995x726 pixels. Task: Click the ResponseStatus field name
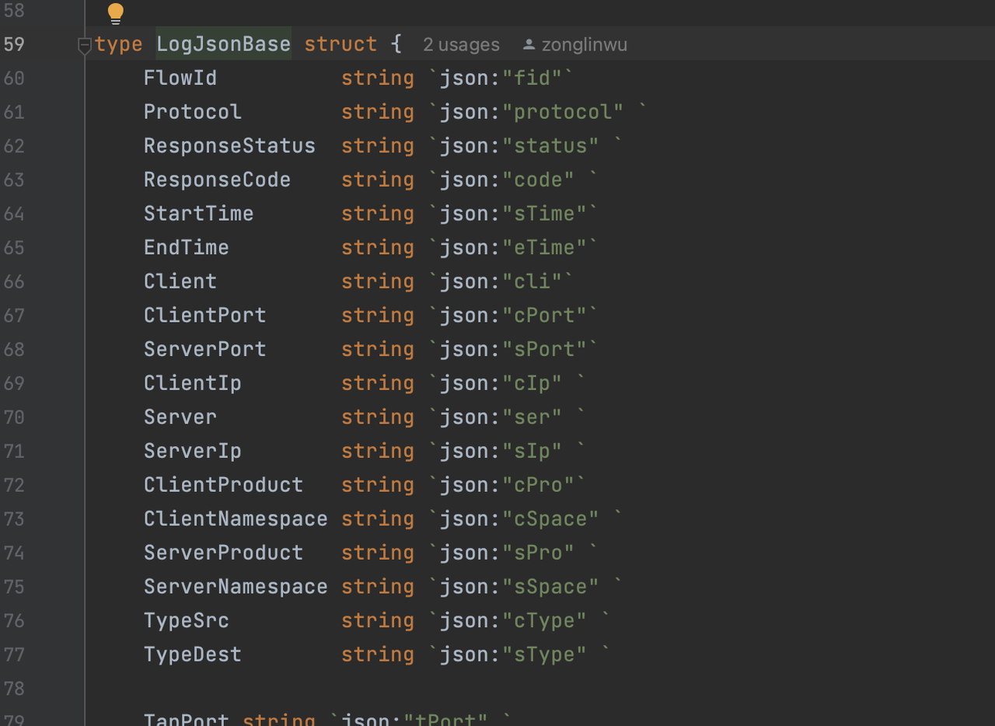pos(229,145)
